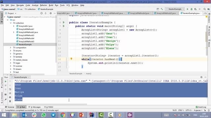The width and height of the screenshot is (211, 118).
Task: Open the Terminal tool window
Action: [x=10, y=107]
